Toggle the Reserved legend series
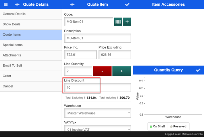 pos(178,126)
